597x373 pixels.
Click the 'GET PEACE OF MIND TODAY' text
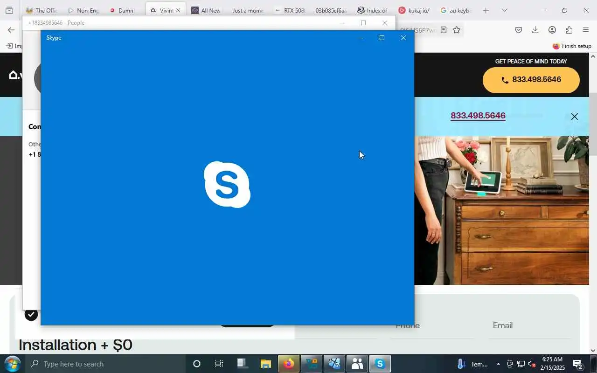tap(531, 61)
